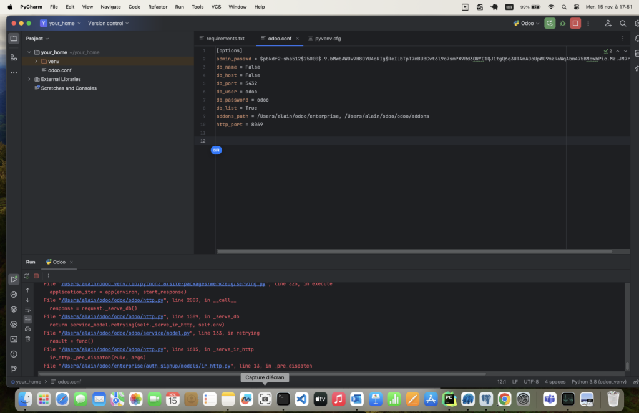Open auth_signup ir_http.py traceback link
The width and height of the screenshot is (639, 413).
click(146, 366)
